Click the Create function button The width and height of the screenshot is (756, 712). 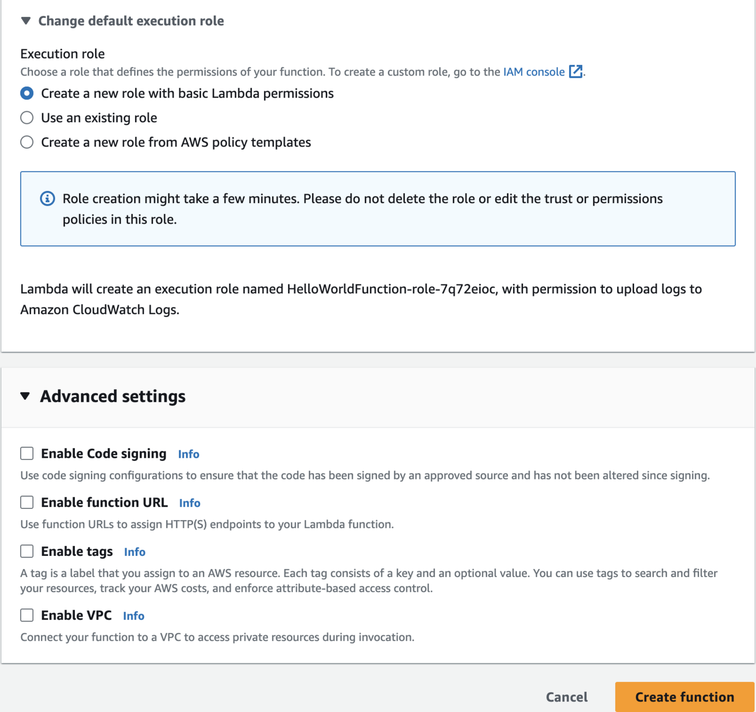[x=685, y=697]
